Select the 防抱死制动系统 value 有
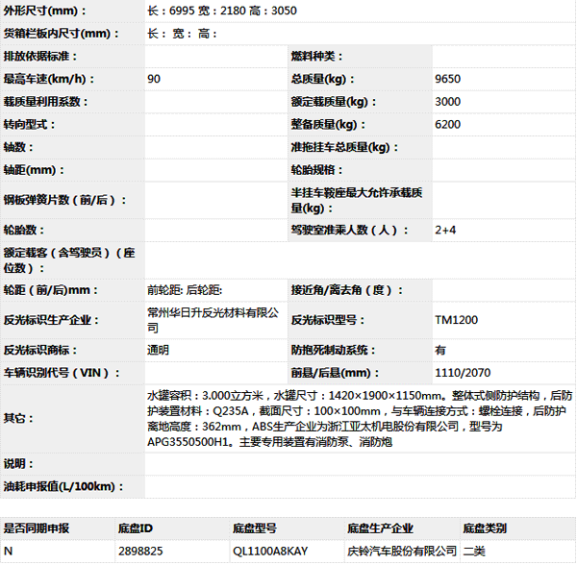577x565 pixels. [x=440, y=351]
